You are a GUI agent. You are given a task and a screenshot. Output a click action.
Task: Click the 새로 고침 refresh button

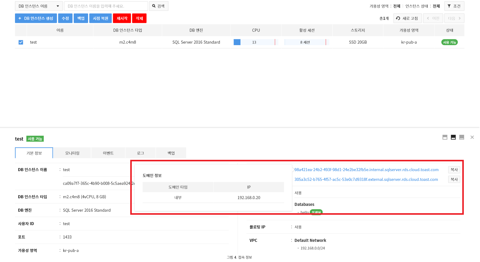click(x=408, y=18)
